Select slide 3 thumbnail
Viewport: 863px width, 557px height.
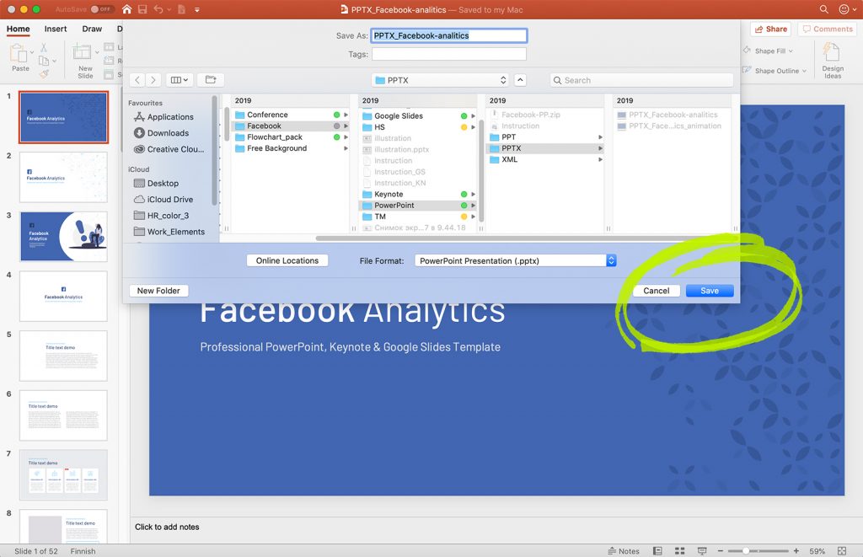[63, 237]
